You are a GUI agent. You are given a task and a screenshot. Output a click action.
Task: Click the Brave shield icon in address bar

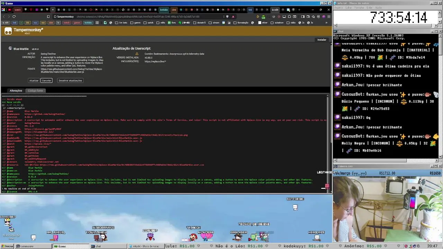(227, 17)
